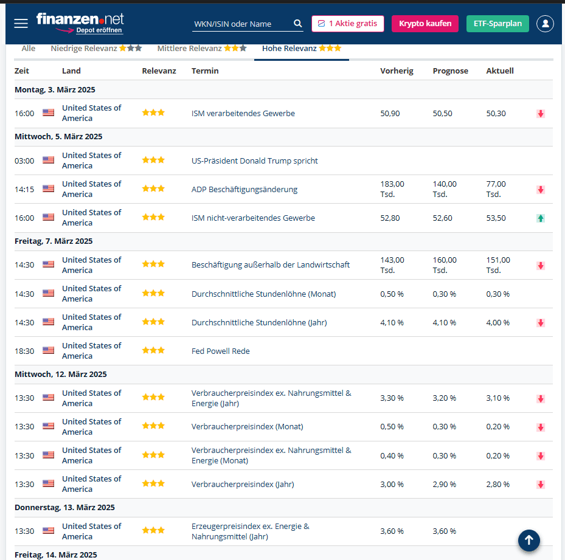565x560 pixels.
Task: Click the red arrow for Durchschnittliche Stundenlöhne (Jahr)
Action: tap(541, 322)
